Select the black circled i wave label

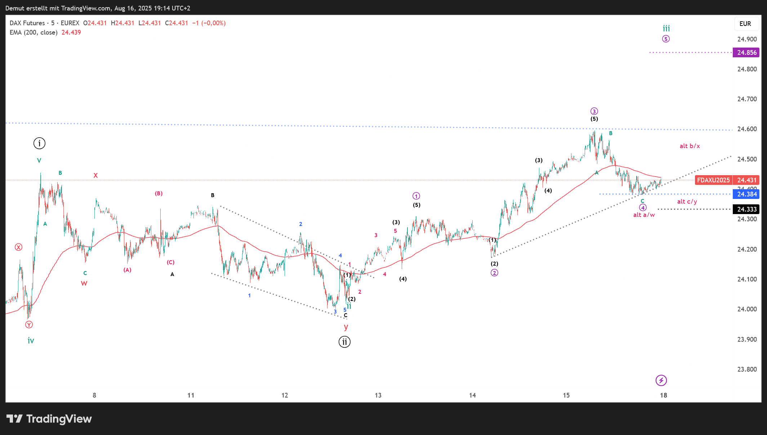coord(39,143)
